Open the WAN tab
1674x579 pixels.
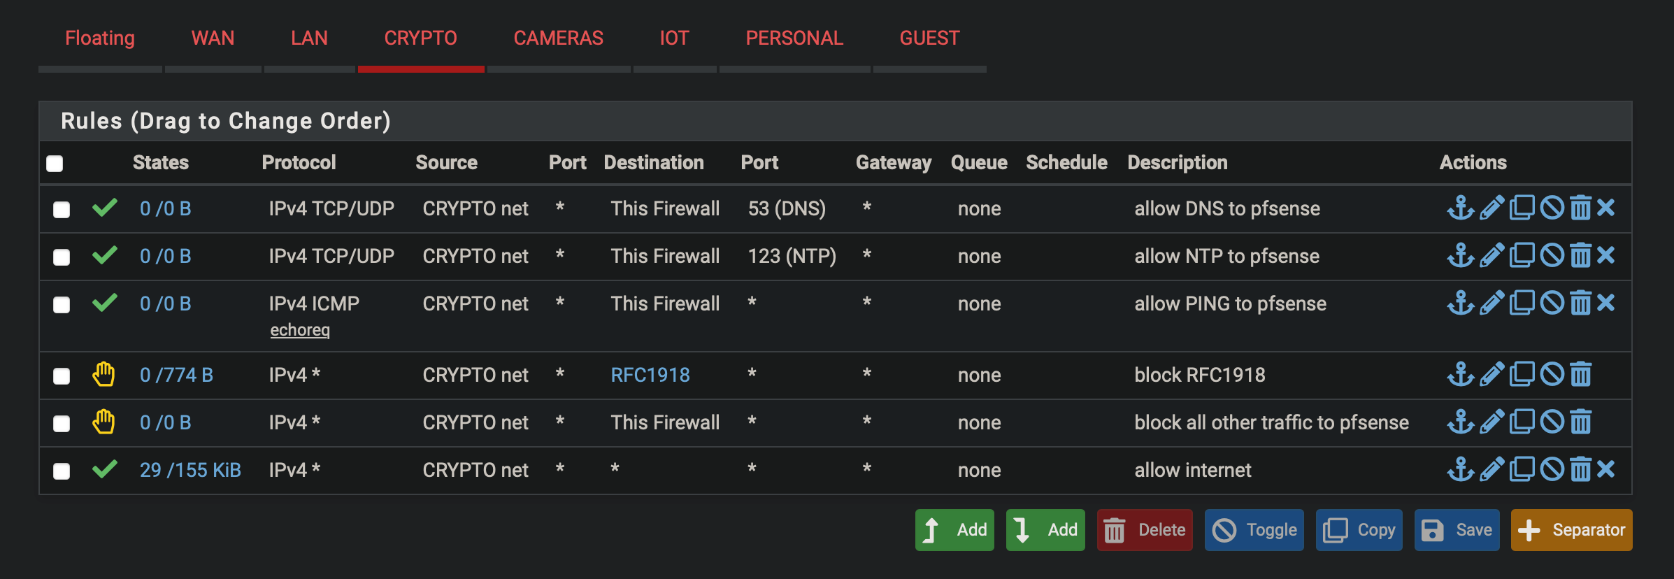pyautogui.click(x=213, y=38)
